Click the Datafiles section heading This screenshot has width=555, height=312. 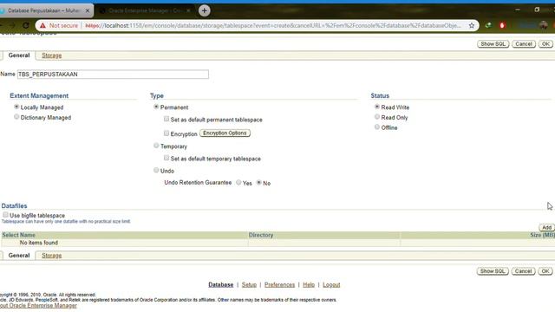(x=14, y=206)
